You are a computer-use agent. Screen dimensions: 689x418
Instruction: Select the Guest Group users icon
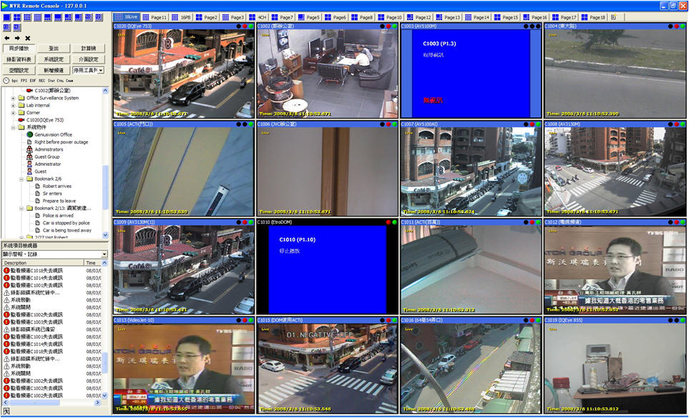pos(29,156)
